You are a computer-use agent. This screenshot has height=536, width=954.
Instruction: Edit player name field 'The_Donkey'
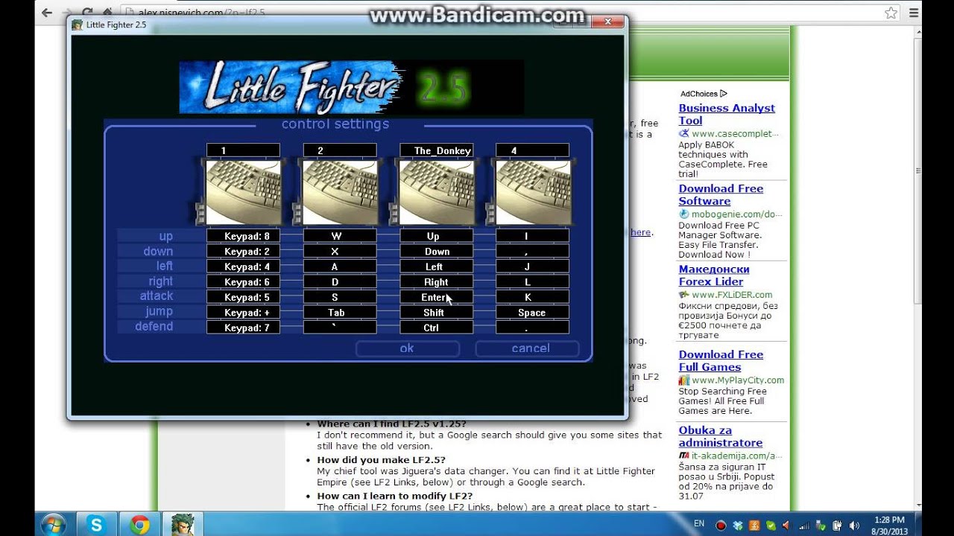pyautogui.click(x=437, y=150)
